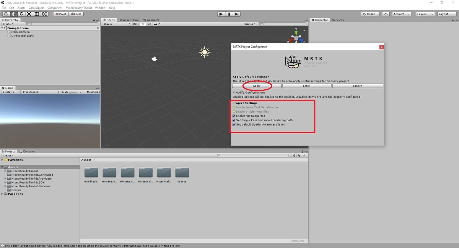Toggle scene audio speaker icon
The height and width of the screenshot is (248, 459).
[148, 24]
